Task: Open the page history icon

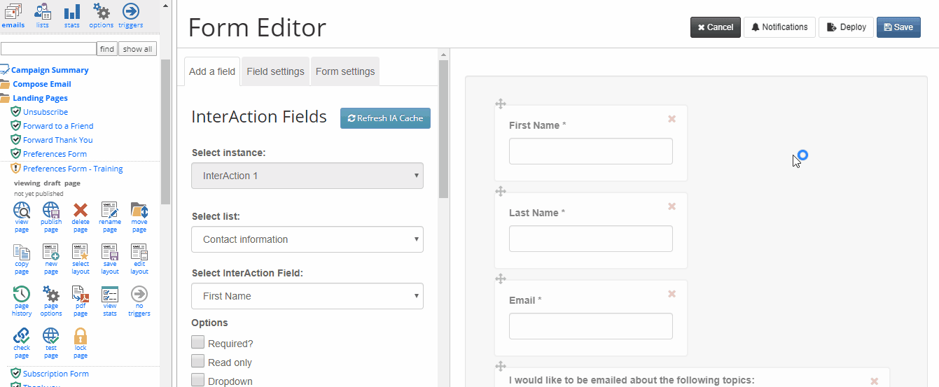Action: [x=22, y=294]
